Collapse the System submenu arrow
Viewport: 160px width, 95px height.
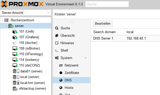(86, 58)
